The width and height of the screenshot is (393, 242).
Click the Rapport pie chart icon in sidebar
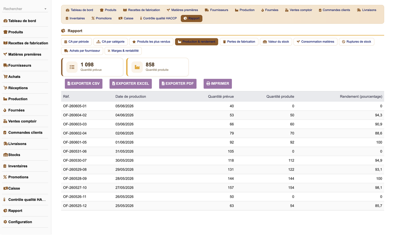(x=5, y=211)
